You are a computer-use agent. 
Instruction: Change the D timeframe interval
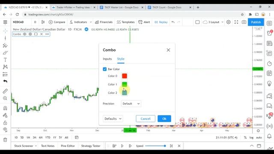(x=35, y=22)
